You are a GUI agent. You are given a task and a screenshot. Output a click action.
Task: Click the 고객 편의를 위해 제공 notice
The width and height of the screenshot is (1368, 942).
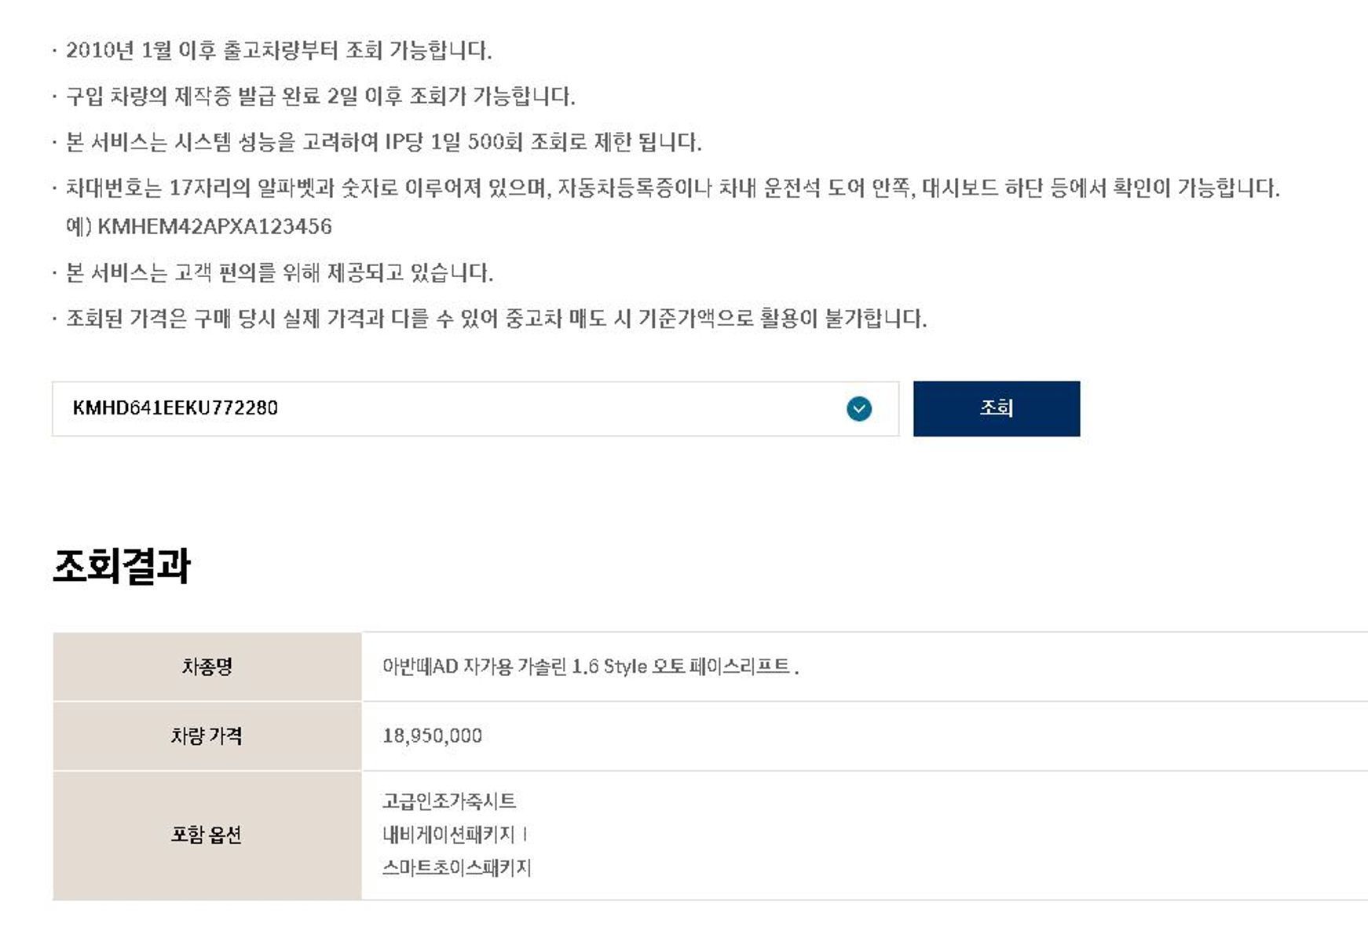(x=280, y=273)
